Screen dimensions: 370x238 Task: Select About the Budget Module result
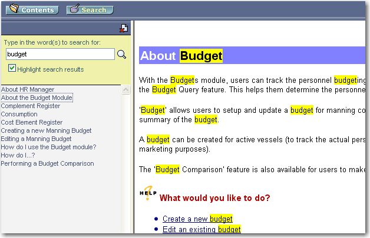(x=37, y=98)
